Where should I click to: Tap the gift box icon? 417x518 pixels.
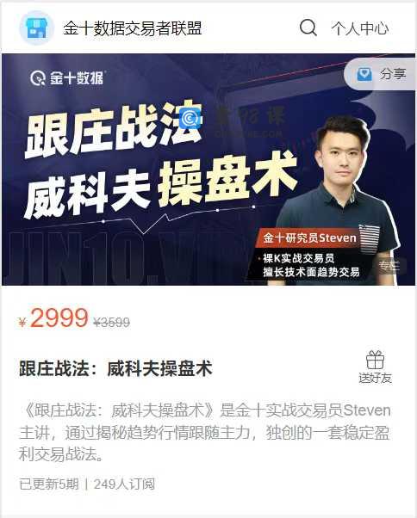tap(375, 360)
